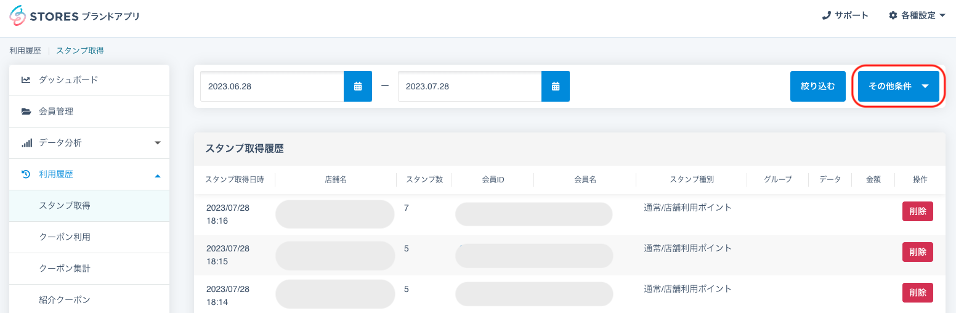
Task: Click the support phone icon
Action: click(x=827, y=15)
